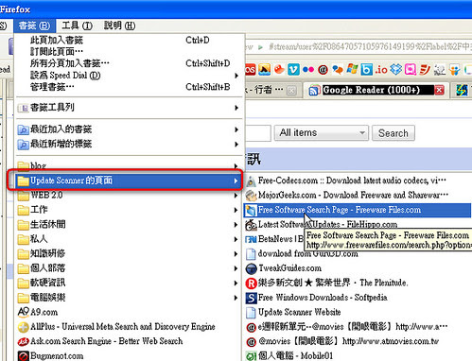The height and width of the screenshot is (361, 472).
Task: Expand the WEB 2.0 bookmark folder
Action: [x=130, y=196]
